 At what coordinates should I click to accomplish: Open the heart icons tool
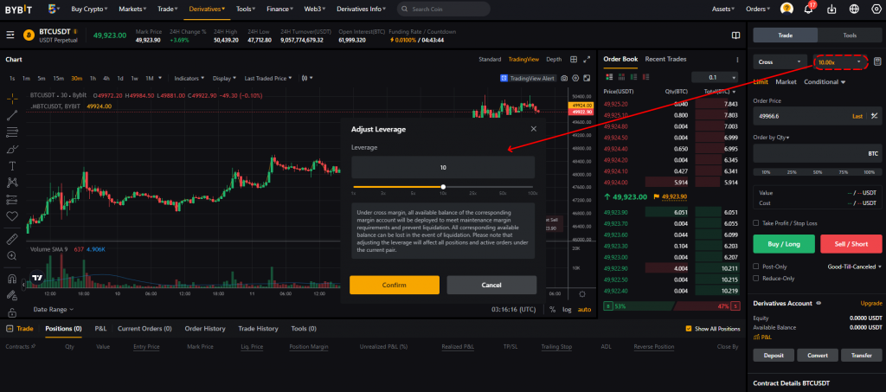[12, 215]
